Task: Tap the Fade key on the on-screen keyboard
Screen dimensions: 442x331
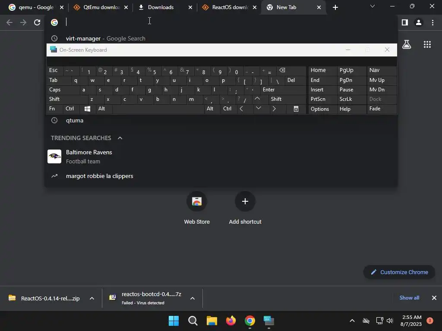Action: point(382,109)
